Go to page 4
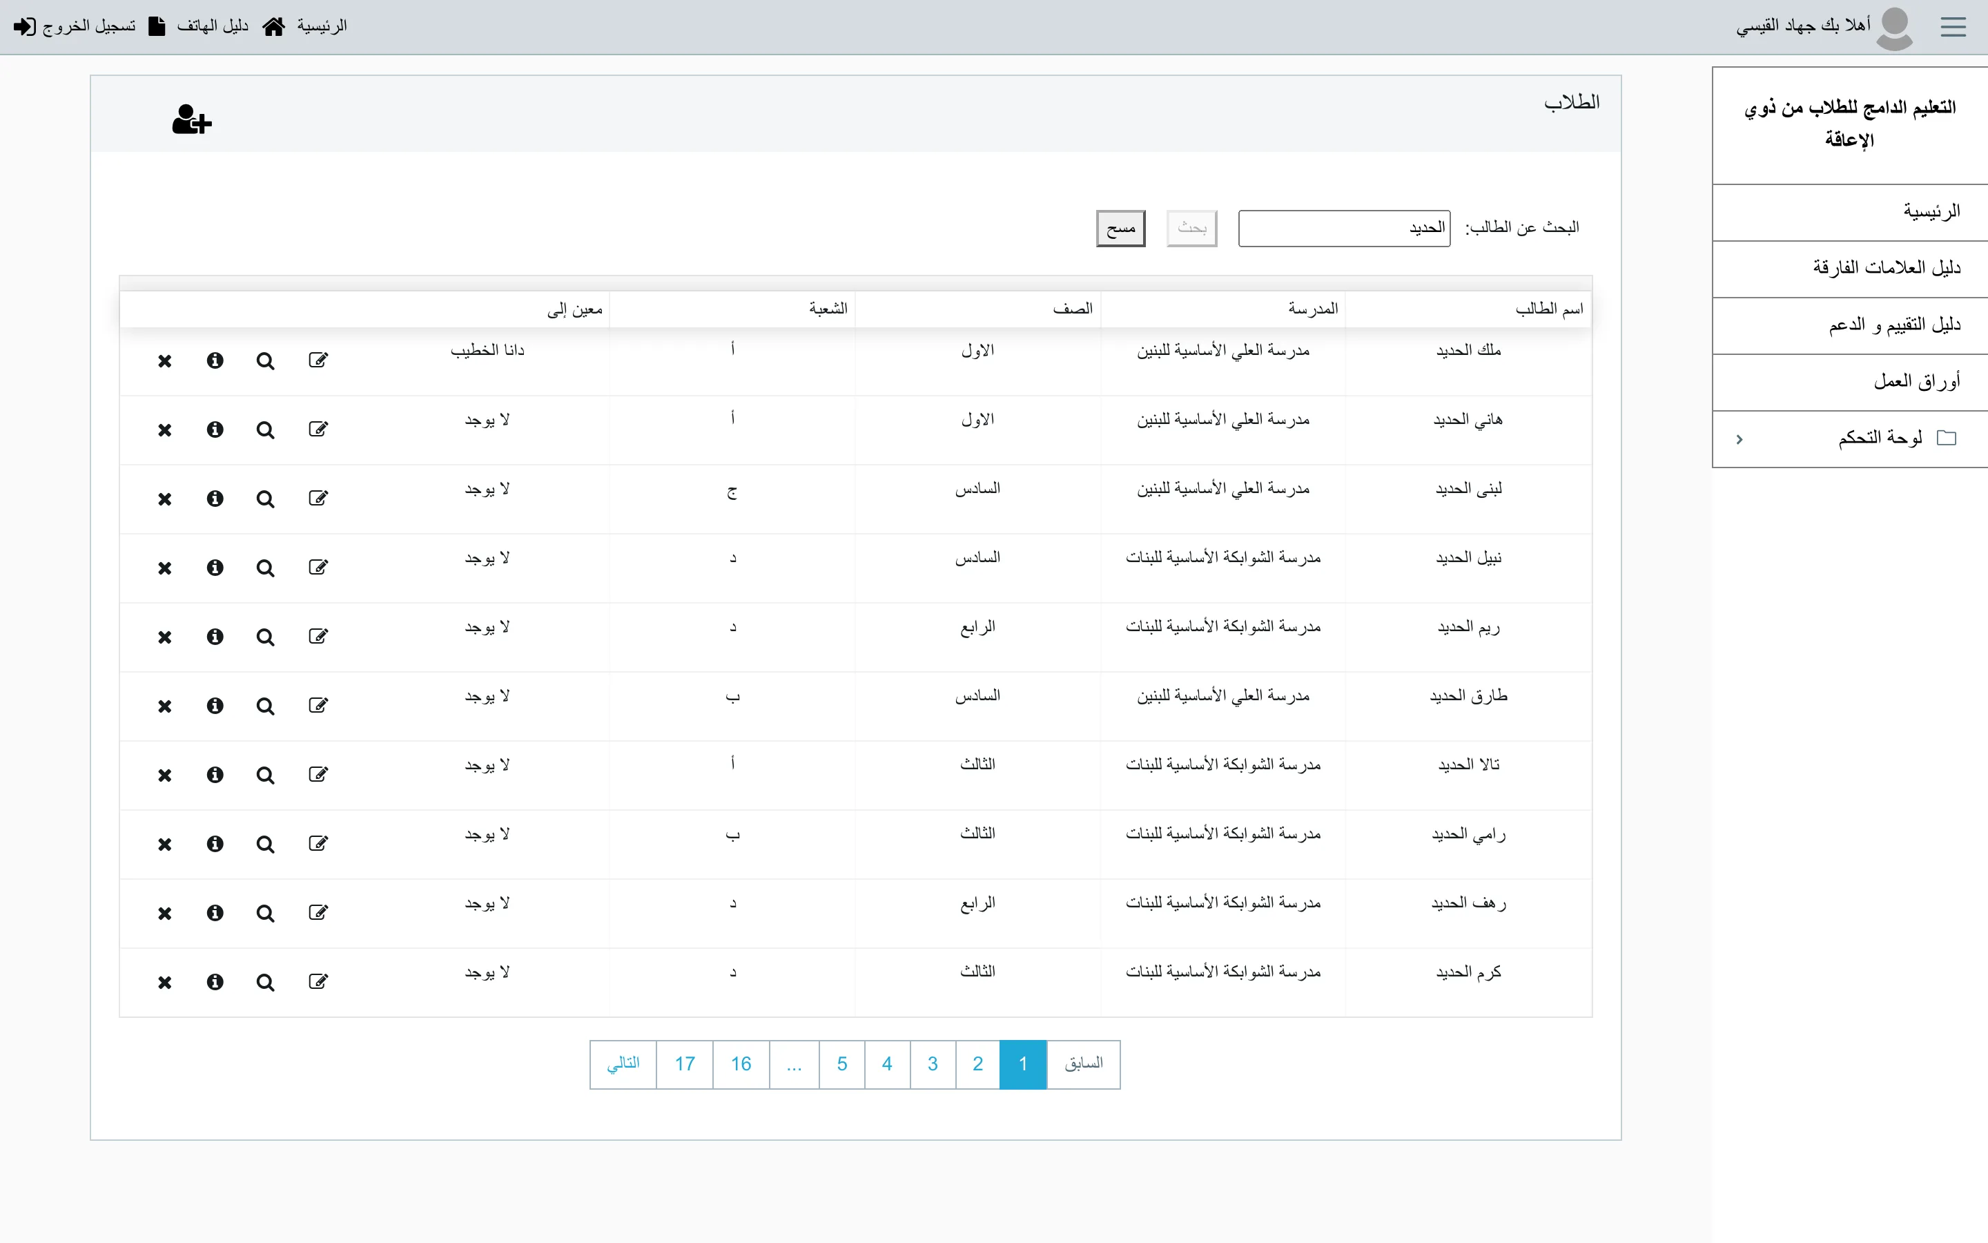This screenshot has height=1243, width=1988. 887,1063
